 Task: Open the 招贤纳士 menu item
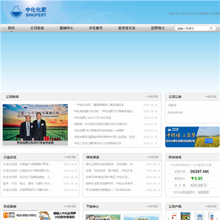click(158, 28)
